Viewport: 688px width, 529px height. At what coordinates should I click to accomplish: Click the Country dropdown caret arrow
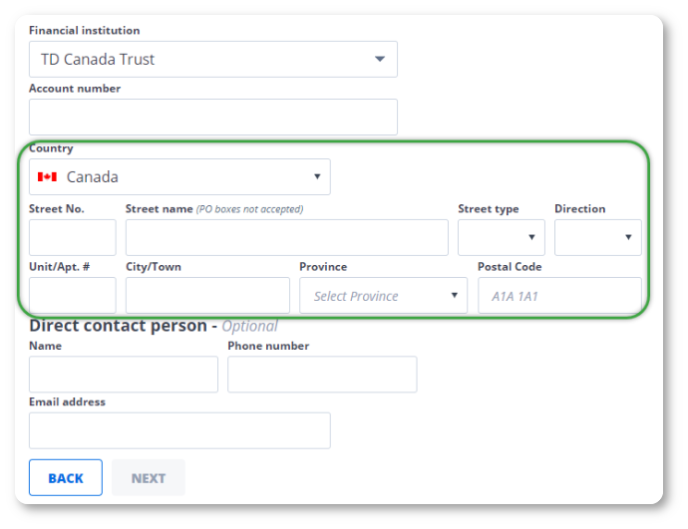(317, 177)
